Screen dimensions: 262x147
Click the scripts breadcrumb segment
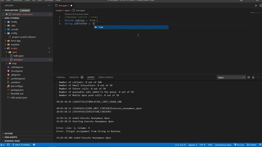pos(59,10)
